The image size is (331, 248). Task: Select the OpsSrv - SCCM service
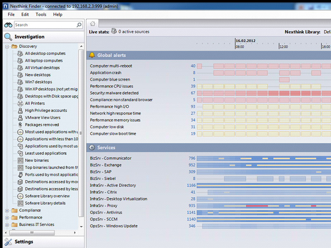click(103, 219)
